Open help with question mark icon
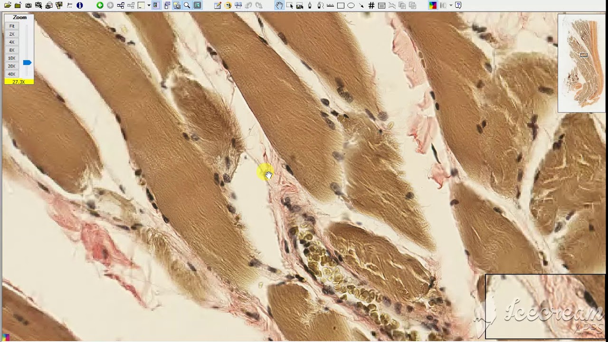 point(458,5)
